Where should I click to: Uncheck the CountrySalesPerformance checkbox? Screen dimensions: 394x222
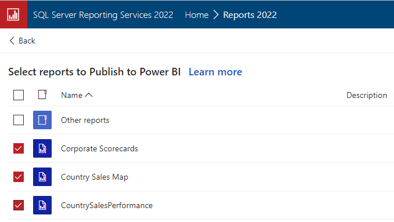point(19,205)
